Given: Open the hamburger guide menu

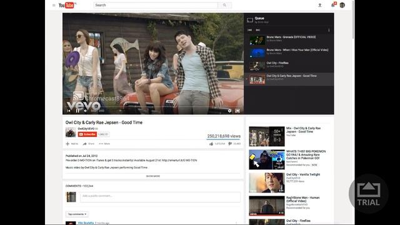Looking at the screenshot, I should point(54,6).
